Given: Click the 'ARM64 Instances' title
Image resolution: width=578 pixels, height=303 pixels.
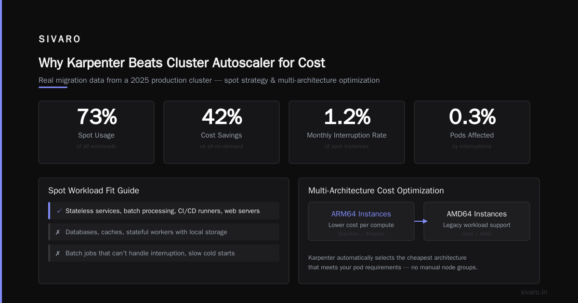Looking at the screenshot, I should coord(361,214).
